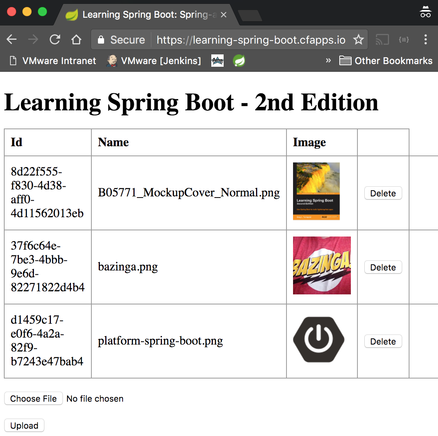The width and height of the screenshot is (438, 436).
Task: Click the Name column header
Action: pos(113,142)
